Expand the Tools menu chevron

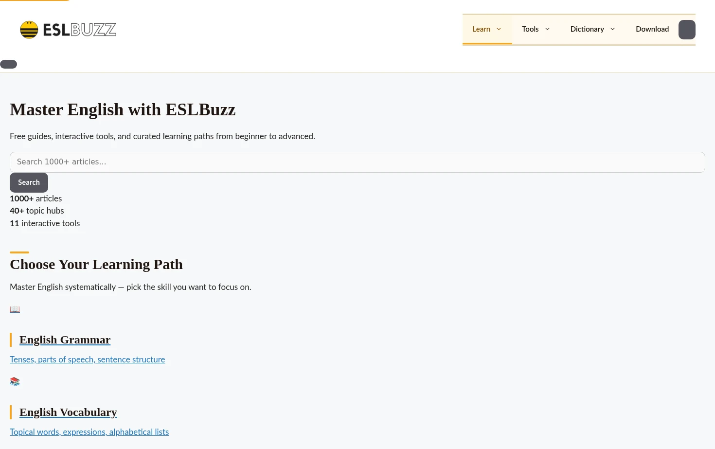pyautogui.click(x=547, y=29)
